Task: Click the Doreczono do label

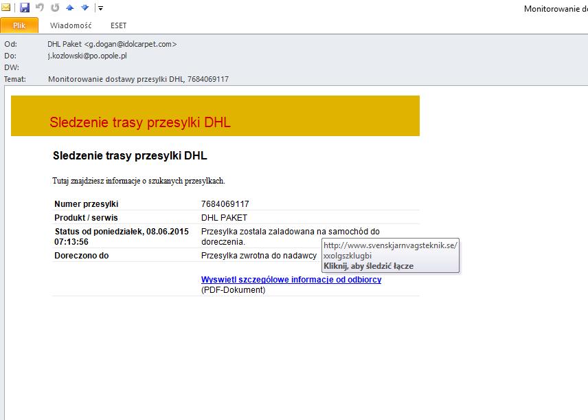Action: (x=81, y=256)
